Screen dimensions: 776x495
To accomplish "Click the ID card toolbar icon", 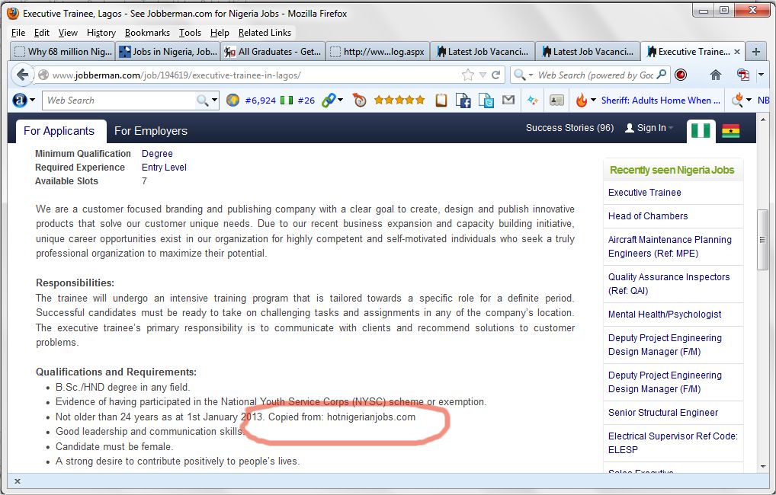I will (556, 101).
